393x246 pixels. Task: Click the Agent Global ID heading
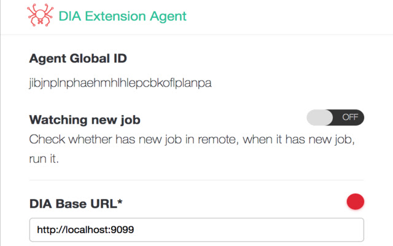[78, 59]
